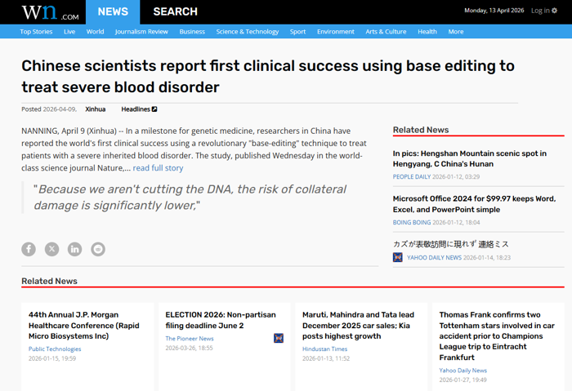Click the 'read full story' link
The height and width of the screenshot is (391, 572).
click(158, 168)
